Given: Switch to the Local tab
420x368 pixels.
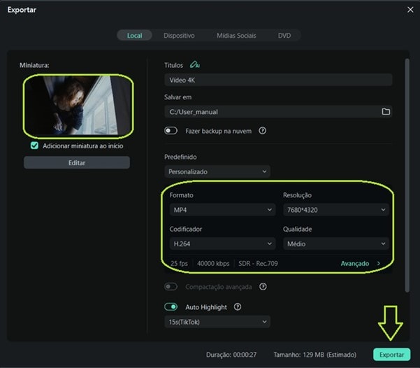Looking at the screenshot, I should (134, 36).
